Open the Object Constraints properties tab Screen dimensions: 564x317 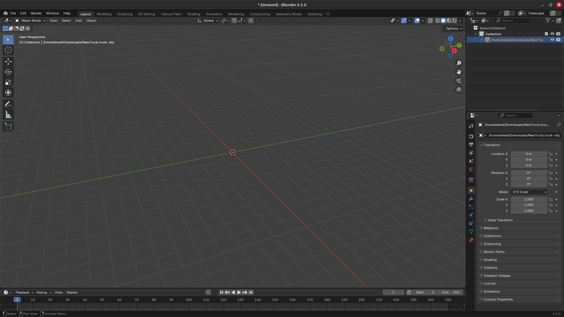click(x=471, y=223)
